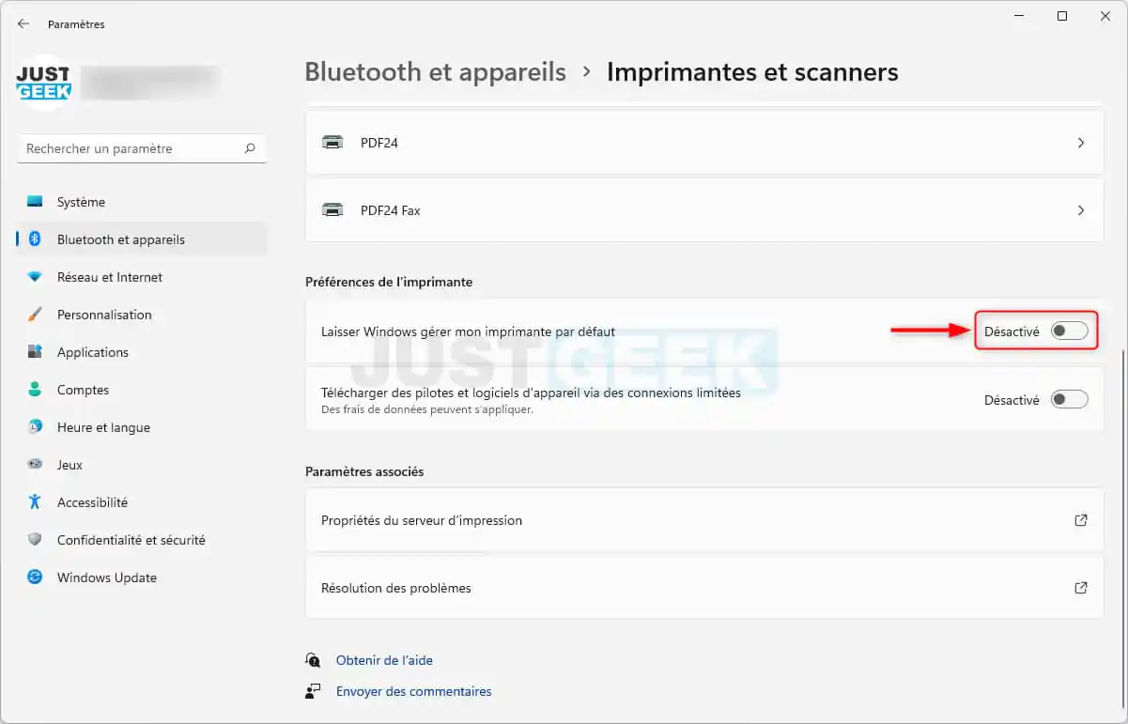Open Résolution des problèmes
1128x724 pixels.
[x=704, y=588]
